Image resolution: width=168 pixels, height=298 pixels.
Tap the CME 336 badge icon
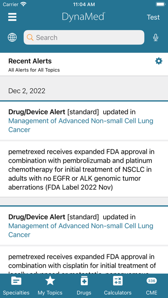[x=152, y=281]
